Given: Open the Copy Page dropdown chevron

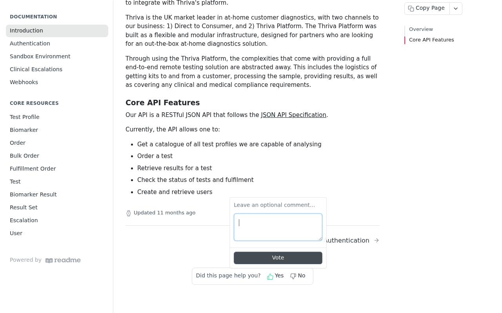Looking at the screenshot, I should point(456,9).
